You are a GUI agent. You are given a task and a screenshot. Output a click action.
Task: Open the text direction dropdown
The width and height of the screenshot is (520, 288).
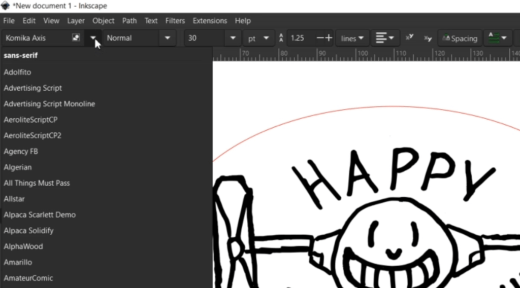[x=497, y=38]
